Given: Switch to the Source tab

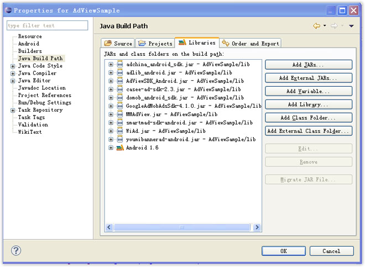Looking at the screenshot, I should point(118,43).
